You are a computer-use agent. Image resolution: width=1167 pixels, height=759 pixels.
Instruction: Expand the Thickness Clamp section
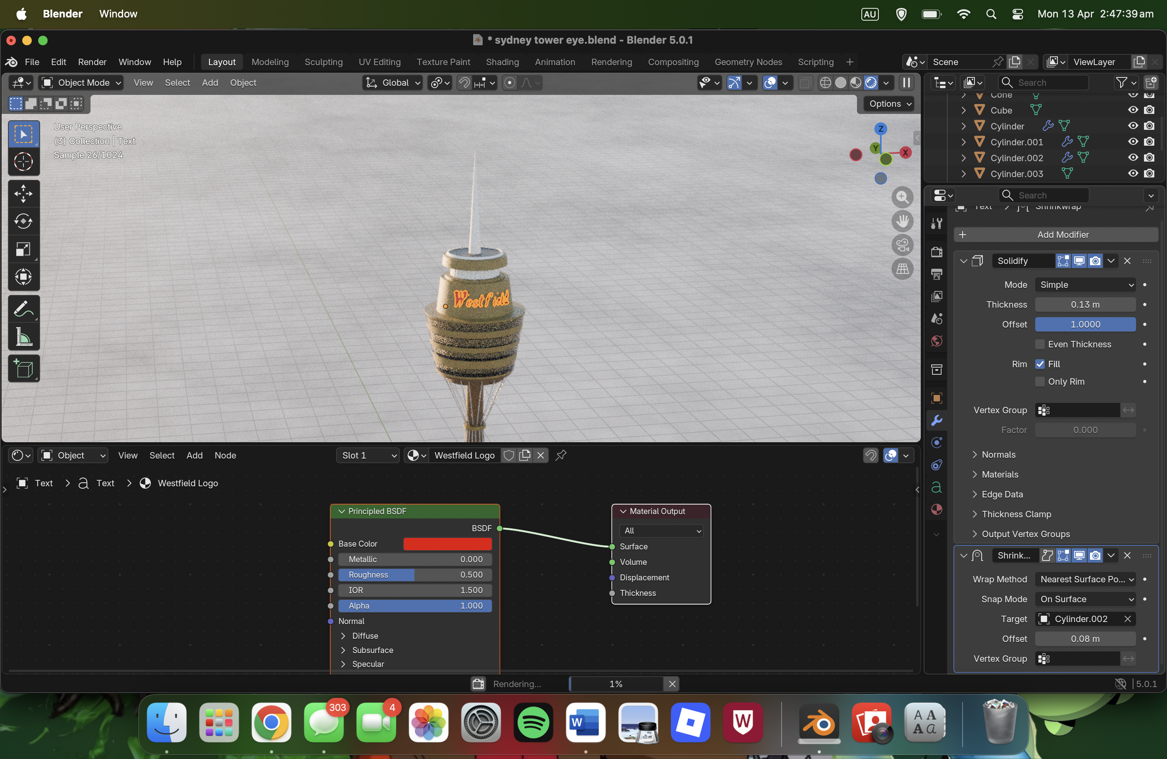click(1016, 514)
